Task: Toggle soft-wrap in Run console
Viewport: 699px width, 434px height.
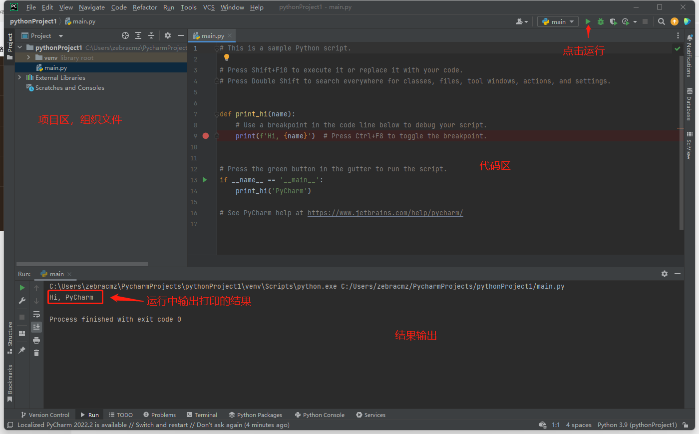Action: (36, 315)
